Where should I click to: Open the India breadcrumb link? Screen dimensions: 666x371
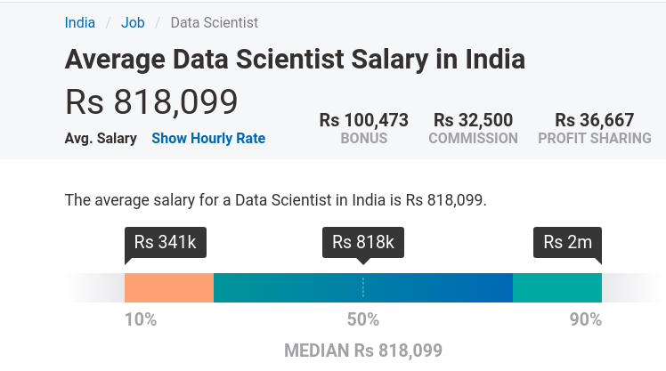pos(80,22)
